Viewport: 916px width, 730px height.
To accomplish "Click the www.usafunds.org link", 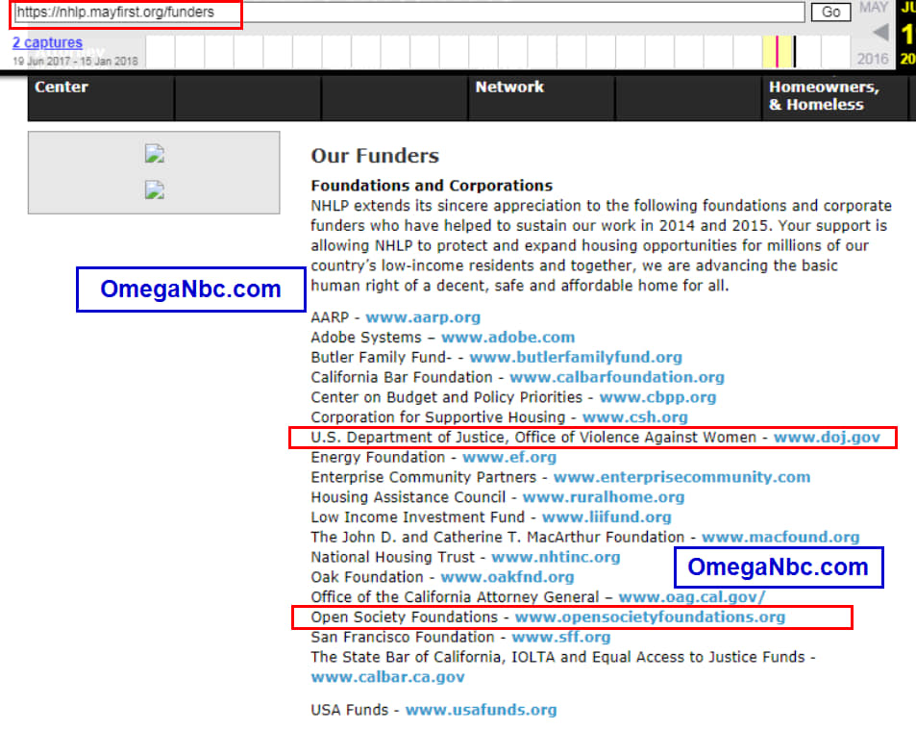I will point(481,710).
